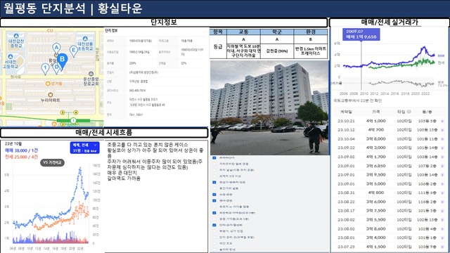This screenshot has height=253, width=450.
Task: Click the info icon next to 타입 header
Action: (409, 112)
